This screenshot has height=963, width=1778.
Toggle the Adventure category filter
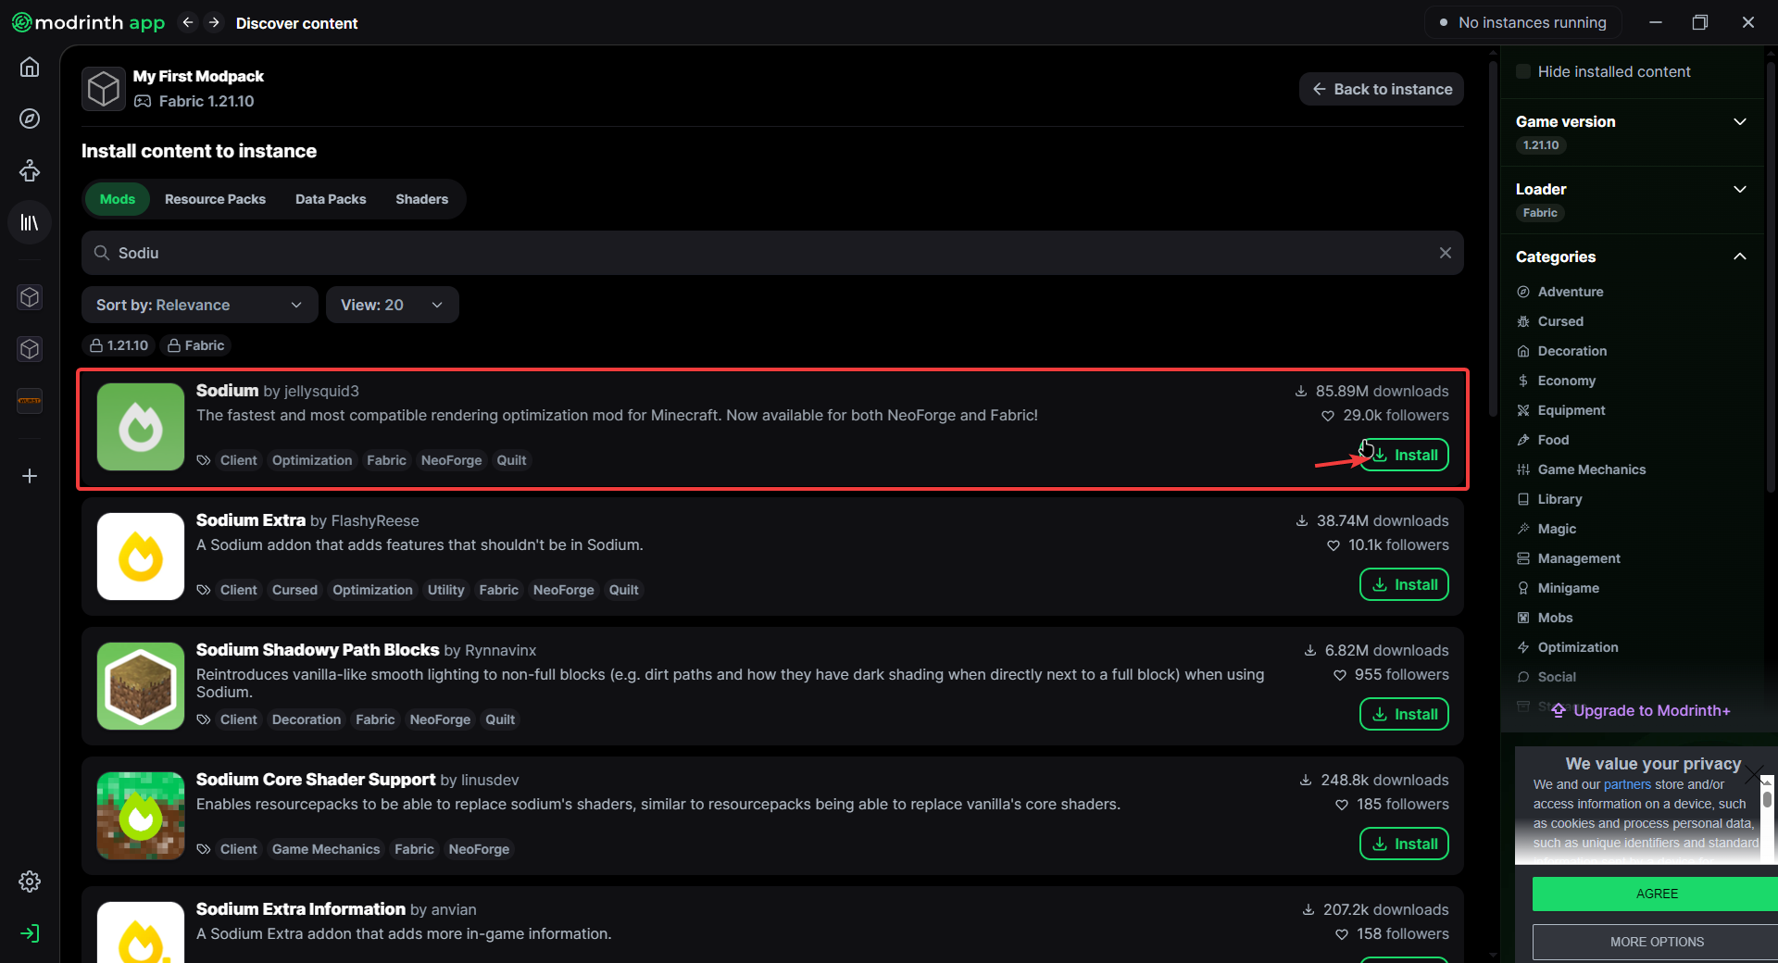1570,292
